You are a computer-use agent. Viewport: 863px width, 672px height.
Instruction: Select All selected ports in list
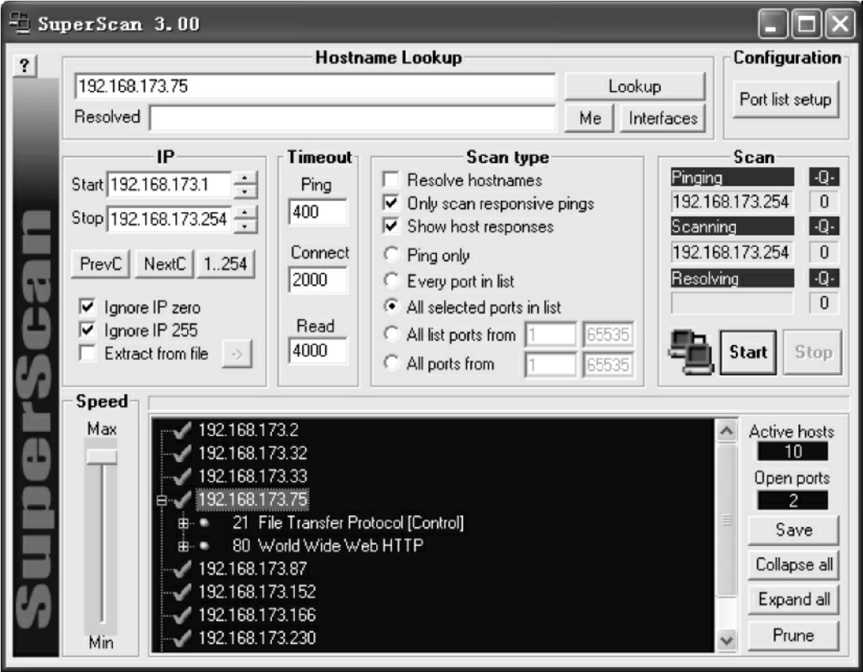click(390, 308)
